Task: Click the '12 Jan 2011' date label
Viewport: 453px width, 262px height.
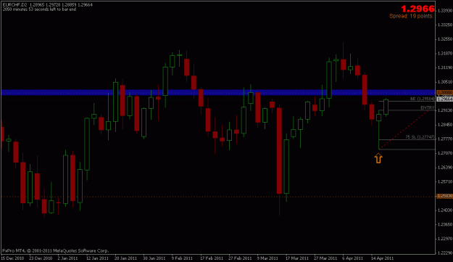Action: tap(97, 258)
